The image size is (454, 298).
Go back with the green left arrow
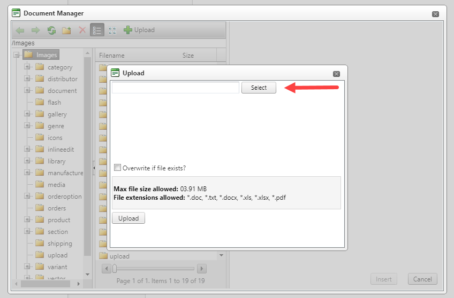click(20, 30)
